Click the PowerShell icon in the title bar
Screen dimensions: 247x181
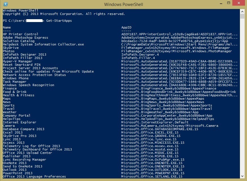pos(6,4)
